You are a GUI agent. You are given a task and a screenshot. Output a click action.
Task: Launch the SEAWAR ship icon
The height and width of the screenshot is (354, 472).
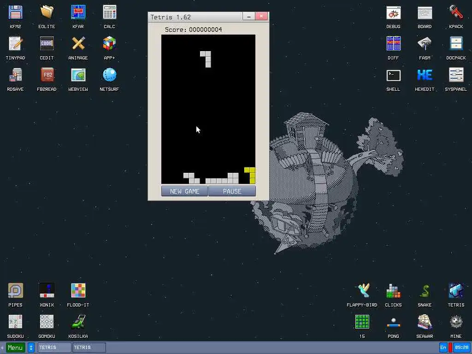click(425, 322)
